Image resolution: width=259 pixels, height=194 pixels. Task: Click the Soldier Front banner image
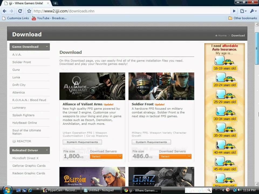point(161,86)
